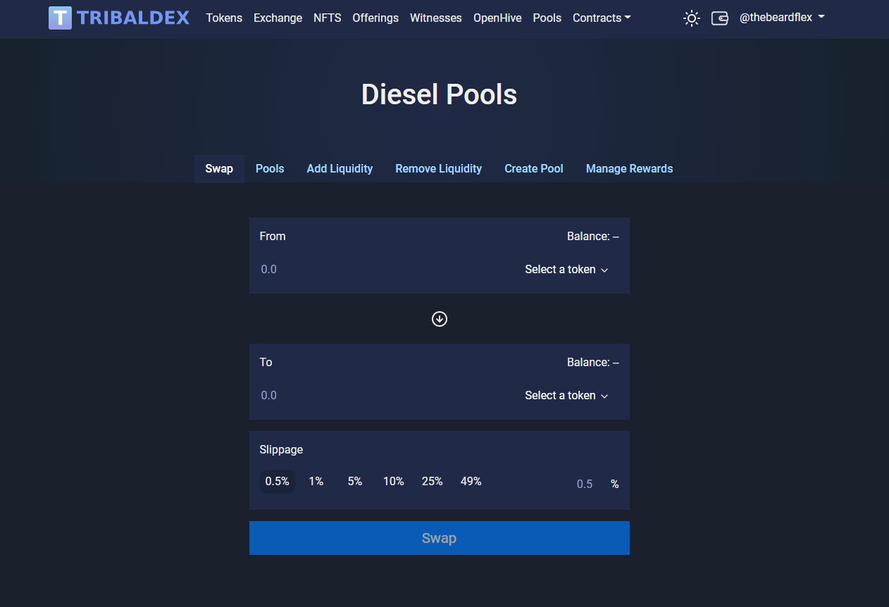Open the Manage Rewards tab

[x=629, y=169]
